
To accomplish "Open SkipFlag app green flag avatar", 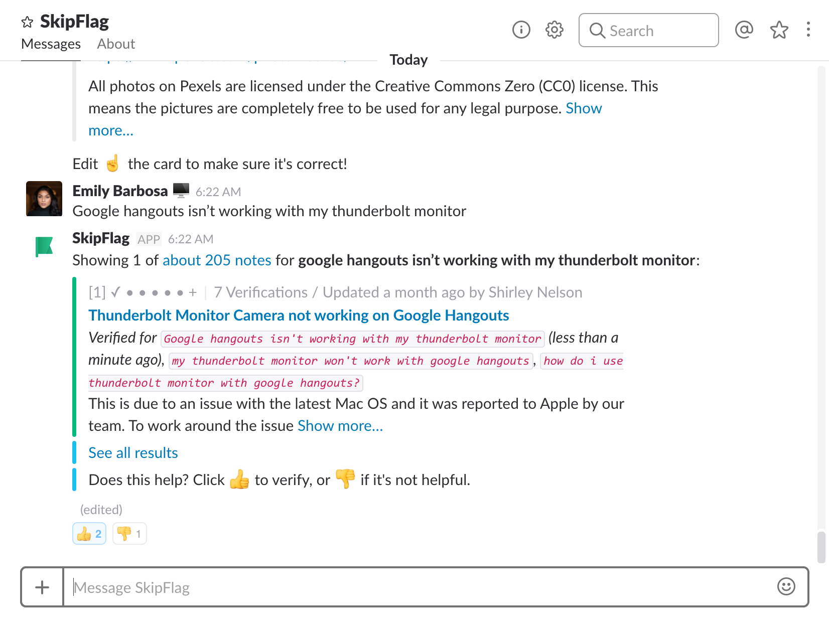I will pyautogui.click(x=44, y=246).
